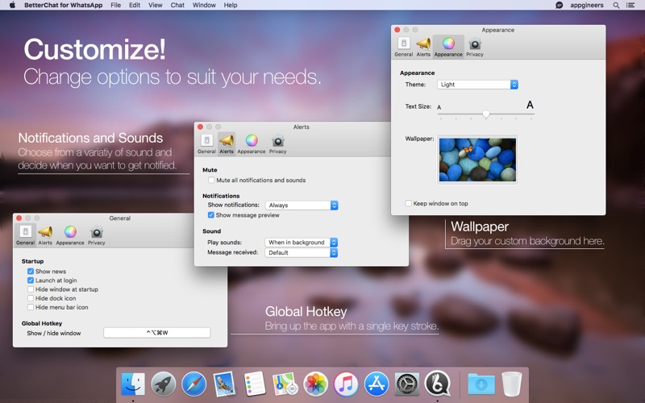Toggle Keep window on top checkbox
This screenshot has height=403, width=645.
coord(409,203)
